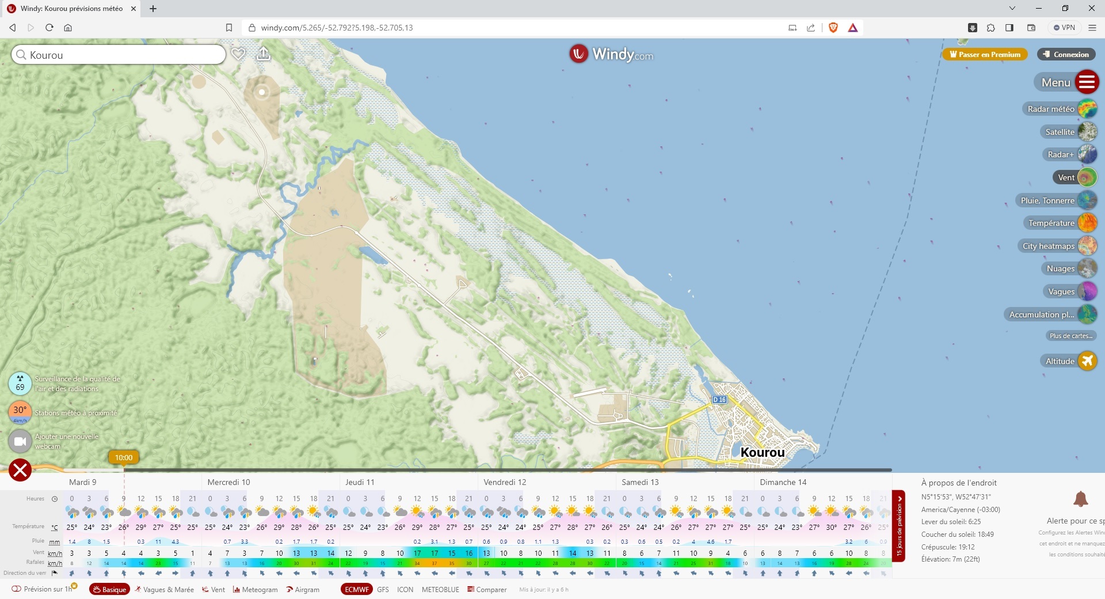1105x599 pixels.
Task: Change the °C temperature unit
Action: click(55, 527)
